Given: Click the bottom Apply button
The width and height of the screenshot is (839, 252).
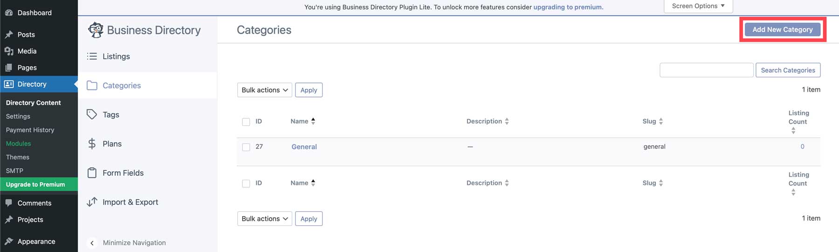Looking at the screenshot, I should pyautogui.click(x=309, y=218).
